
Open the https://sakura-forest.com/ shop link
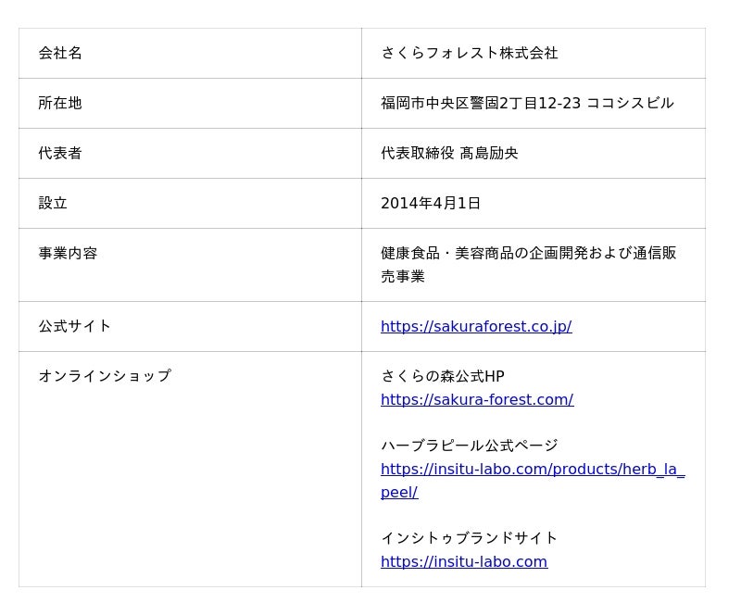[477, 399]
